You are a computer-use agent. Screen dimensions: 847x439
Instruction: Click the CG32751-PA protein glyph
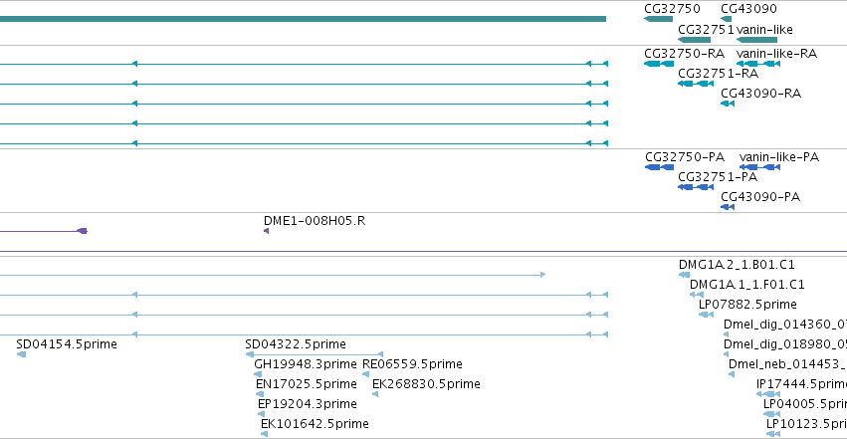696,187
